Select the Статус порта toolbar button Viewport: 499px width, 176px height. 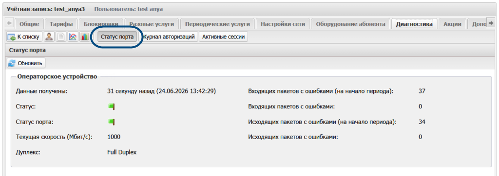(x=117, y=37)
